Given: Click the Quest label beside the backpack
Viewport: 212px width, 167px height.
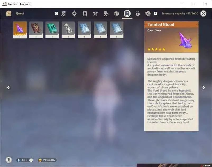Looking at the screenshot, I should point(20,13).
